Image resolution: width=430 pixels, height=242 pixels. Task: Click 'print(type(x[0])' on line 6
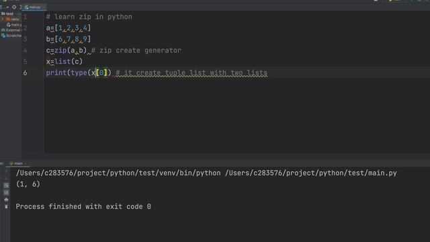coord(79,73)
